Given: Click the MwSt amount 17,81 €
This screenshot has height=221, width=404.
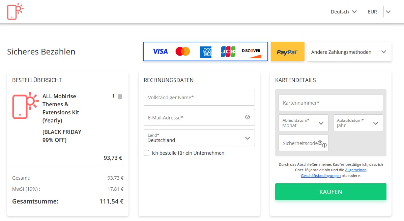Looking at the screenshot, I should (115, 189).
